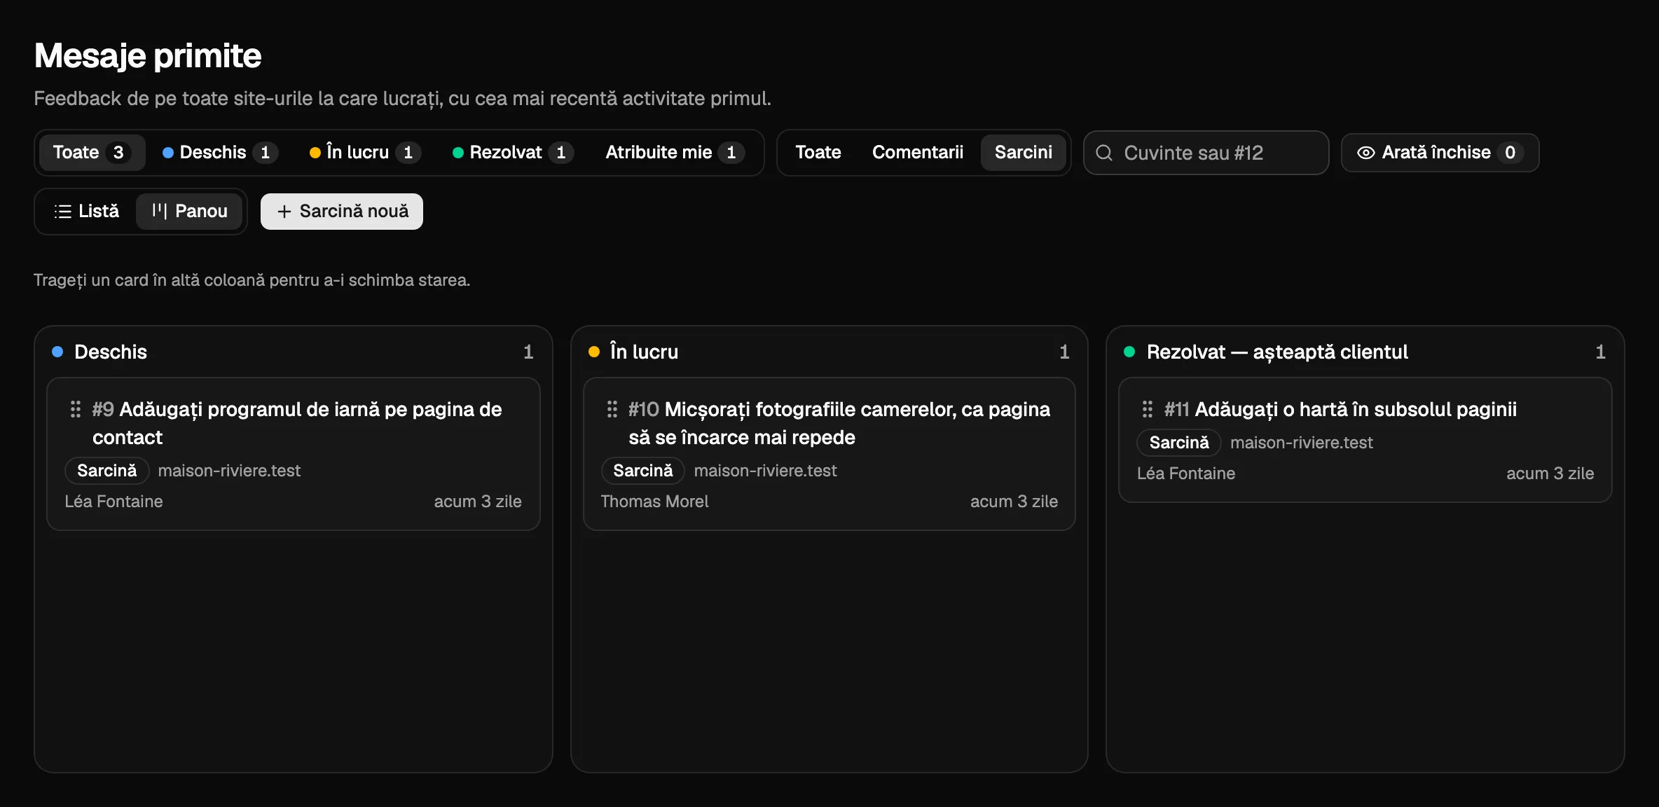Open card #10 Micșorați fotografiile camerelor
The width and height of the screenshot is (1659, 807).
829,454
